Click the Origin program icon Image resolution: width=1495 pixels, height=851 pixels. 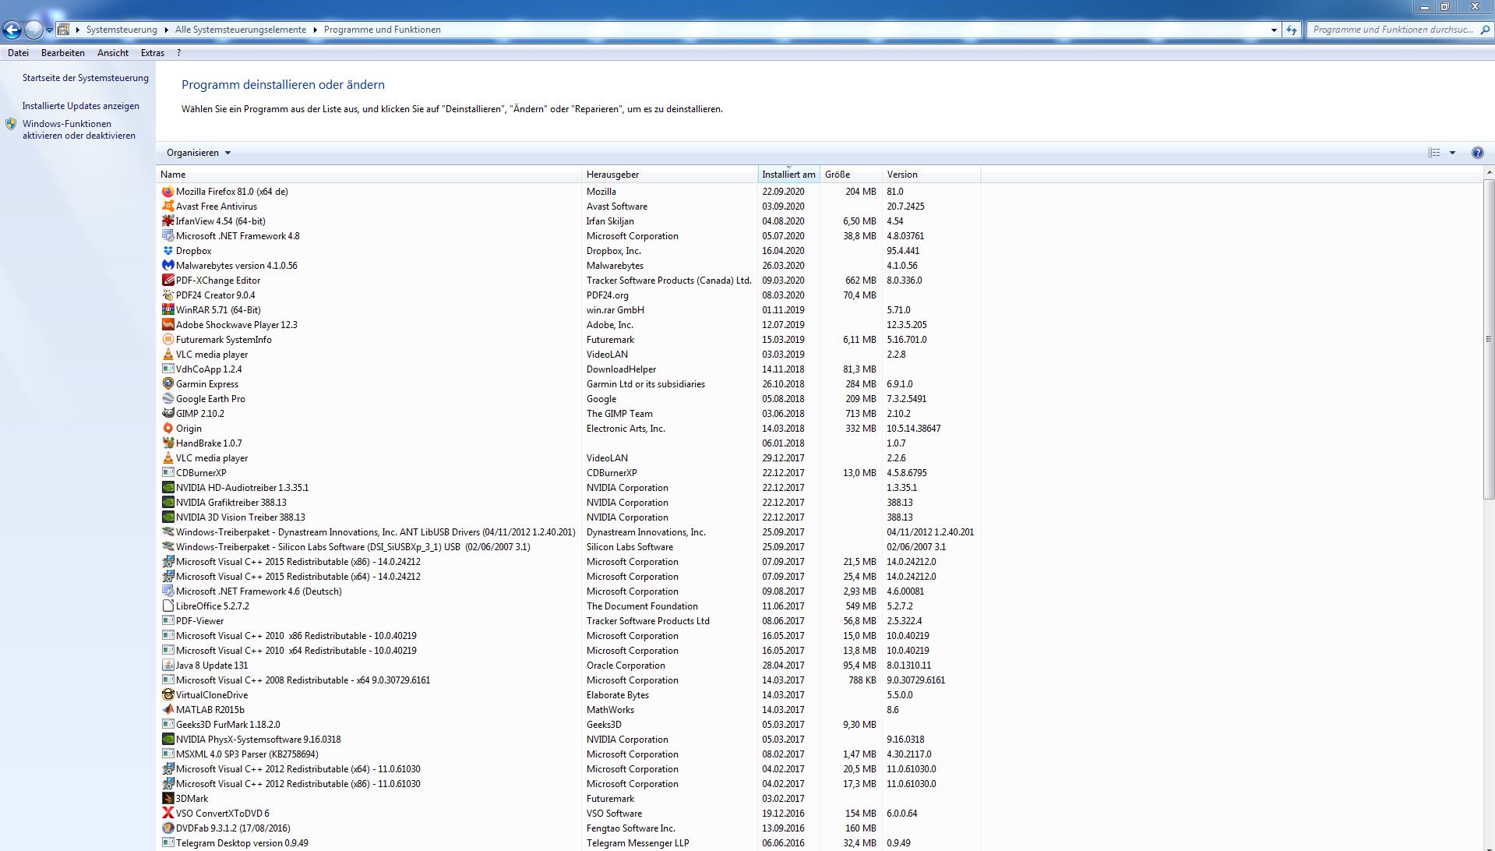167,429
